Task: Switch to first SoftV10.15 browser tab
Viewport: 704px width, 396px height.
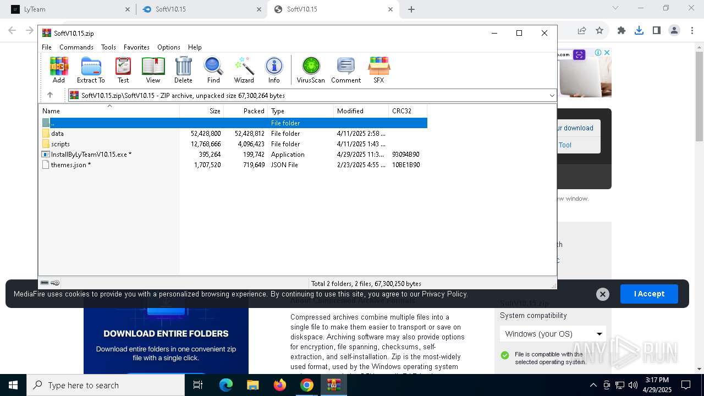Action: (x=202, y=9)
